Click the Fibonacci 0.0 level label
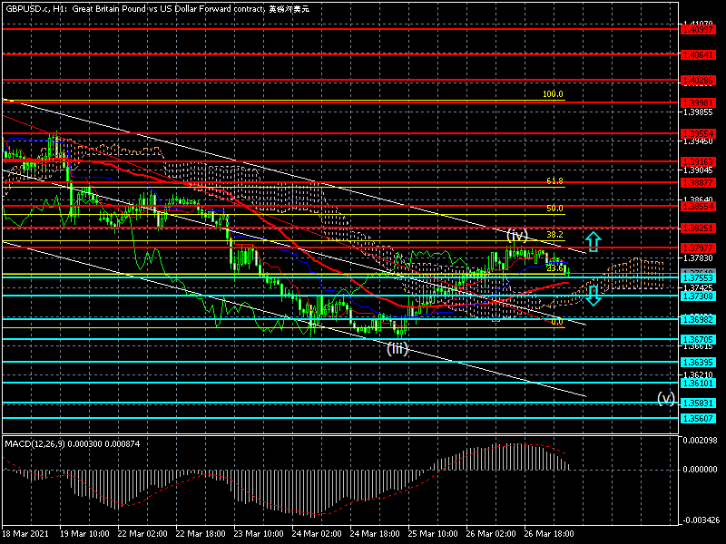Screen dimensions: 726x544 click(556, 321)
